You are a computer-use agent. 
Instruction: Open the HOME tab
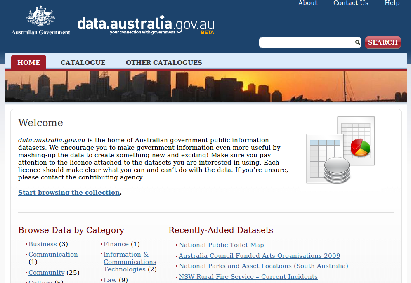29,63
